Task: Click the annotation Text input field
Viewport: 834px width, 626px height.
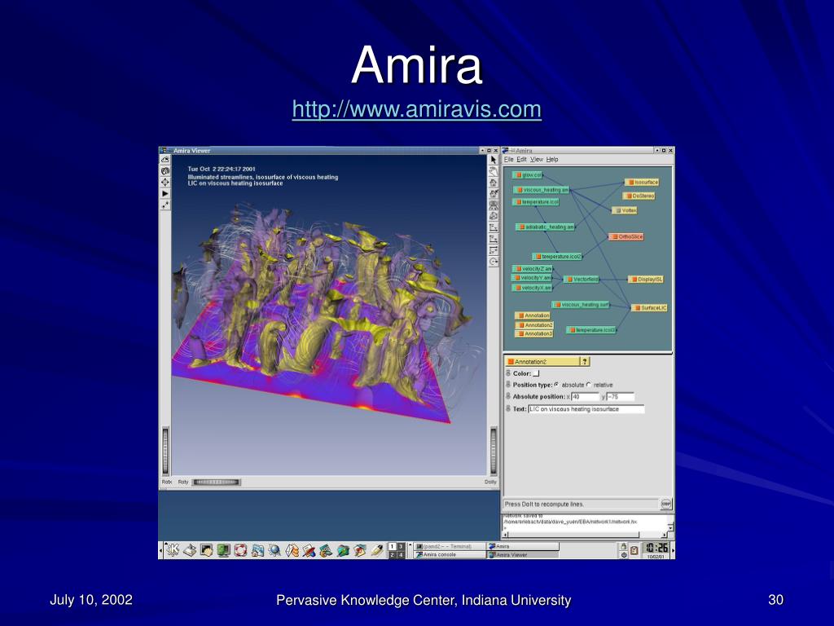Action: pyautogui.click(x=586, y=409)
